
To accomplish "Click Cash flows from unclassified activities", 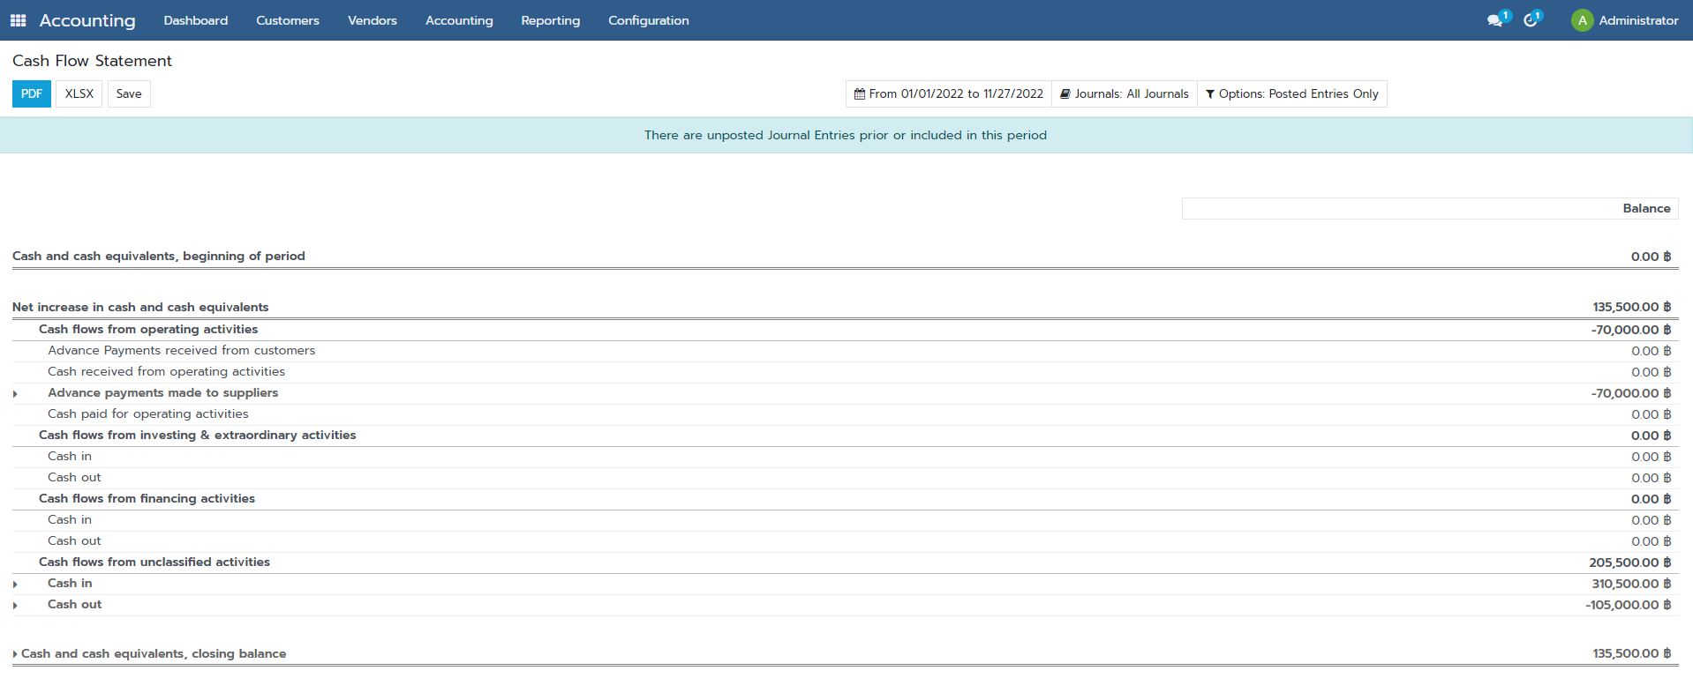I will [154, 562].
